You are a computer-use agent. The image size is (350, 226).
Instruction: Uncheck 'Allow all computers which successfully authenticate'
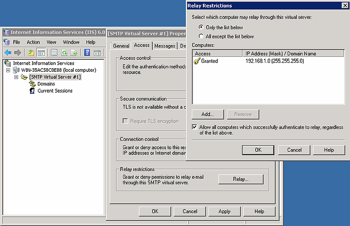[195, 127]
